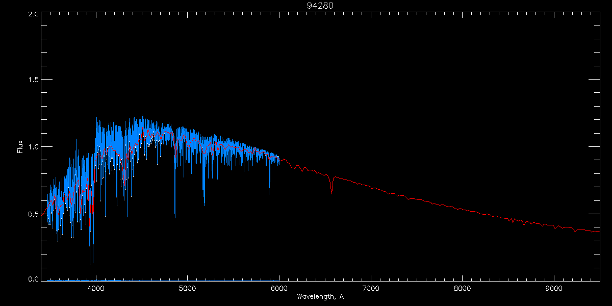The width and height of the screenshot is (612, 306).
Task: Click the 7000 wavelength tick label
Action: 370,288
